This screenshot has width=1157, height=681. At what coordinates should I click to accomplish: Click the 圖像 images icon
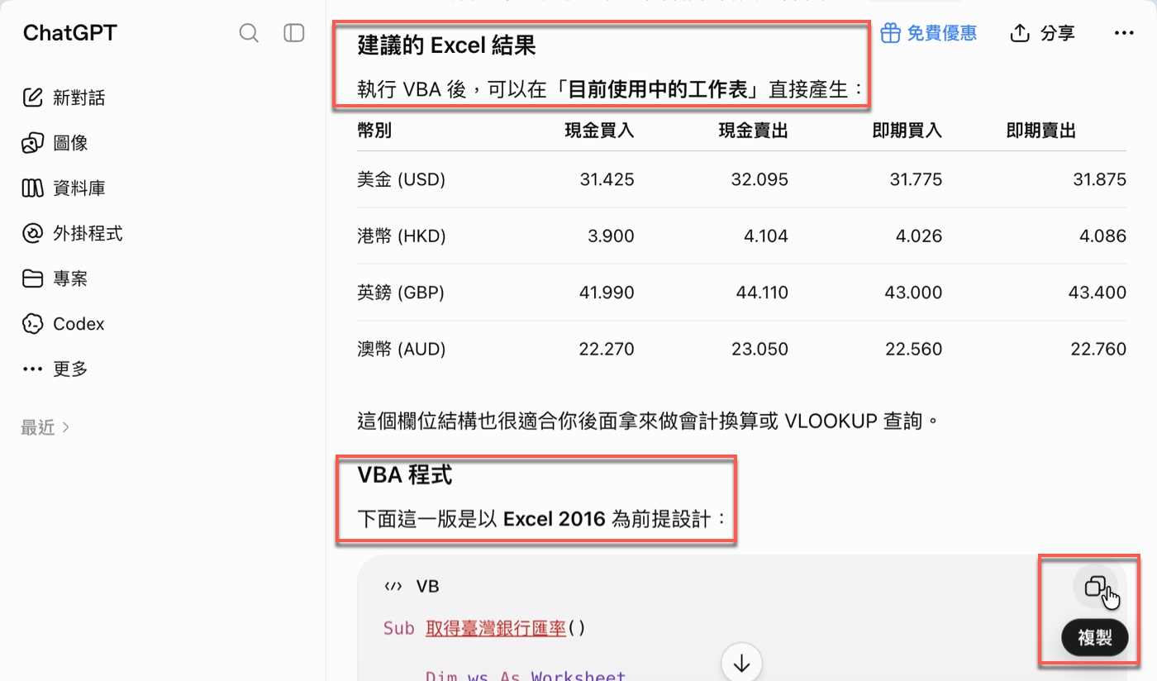tap(31, 143)
